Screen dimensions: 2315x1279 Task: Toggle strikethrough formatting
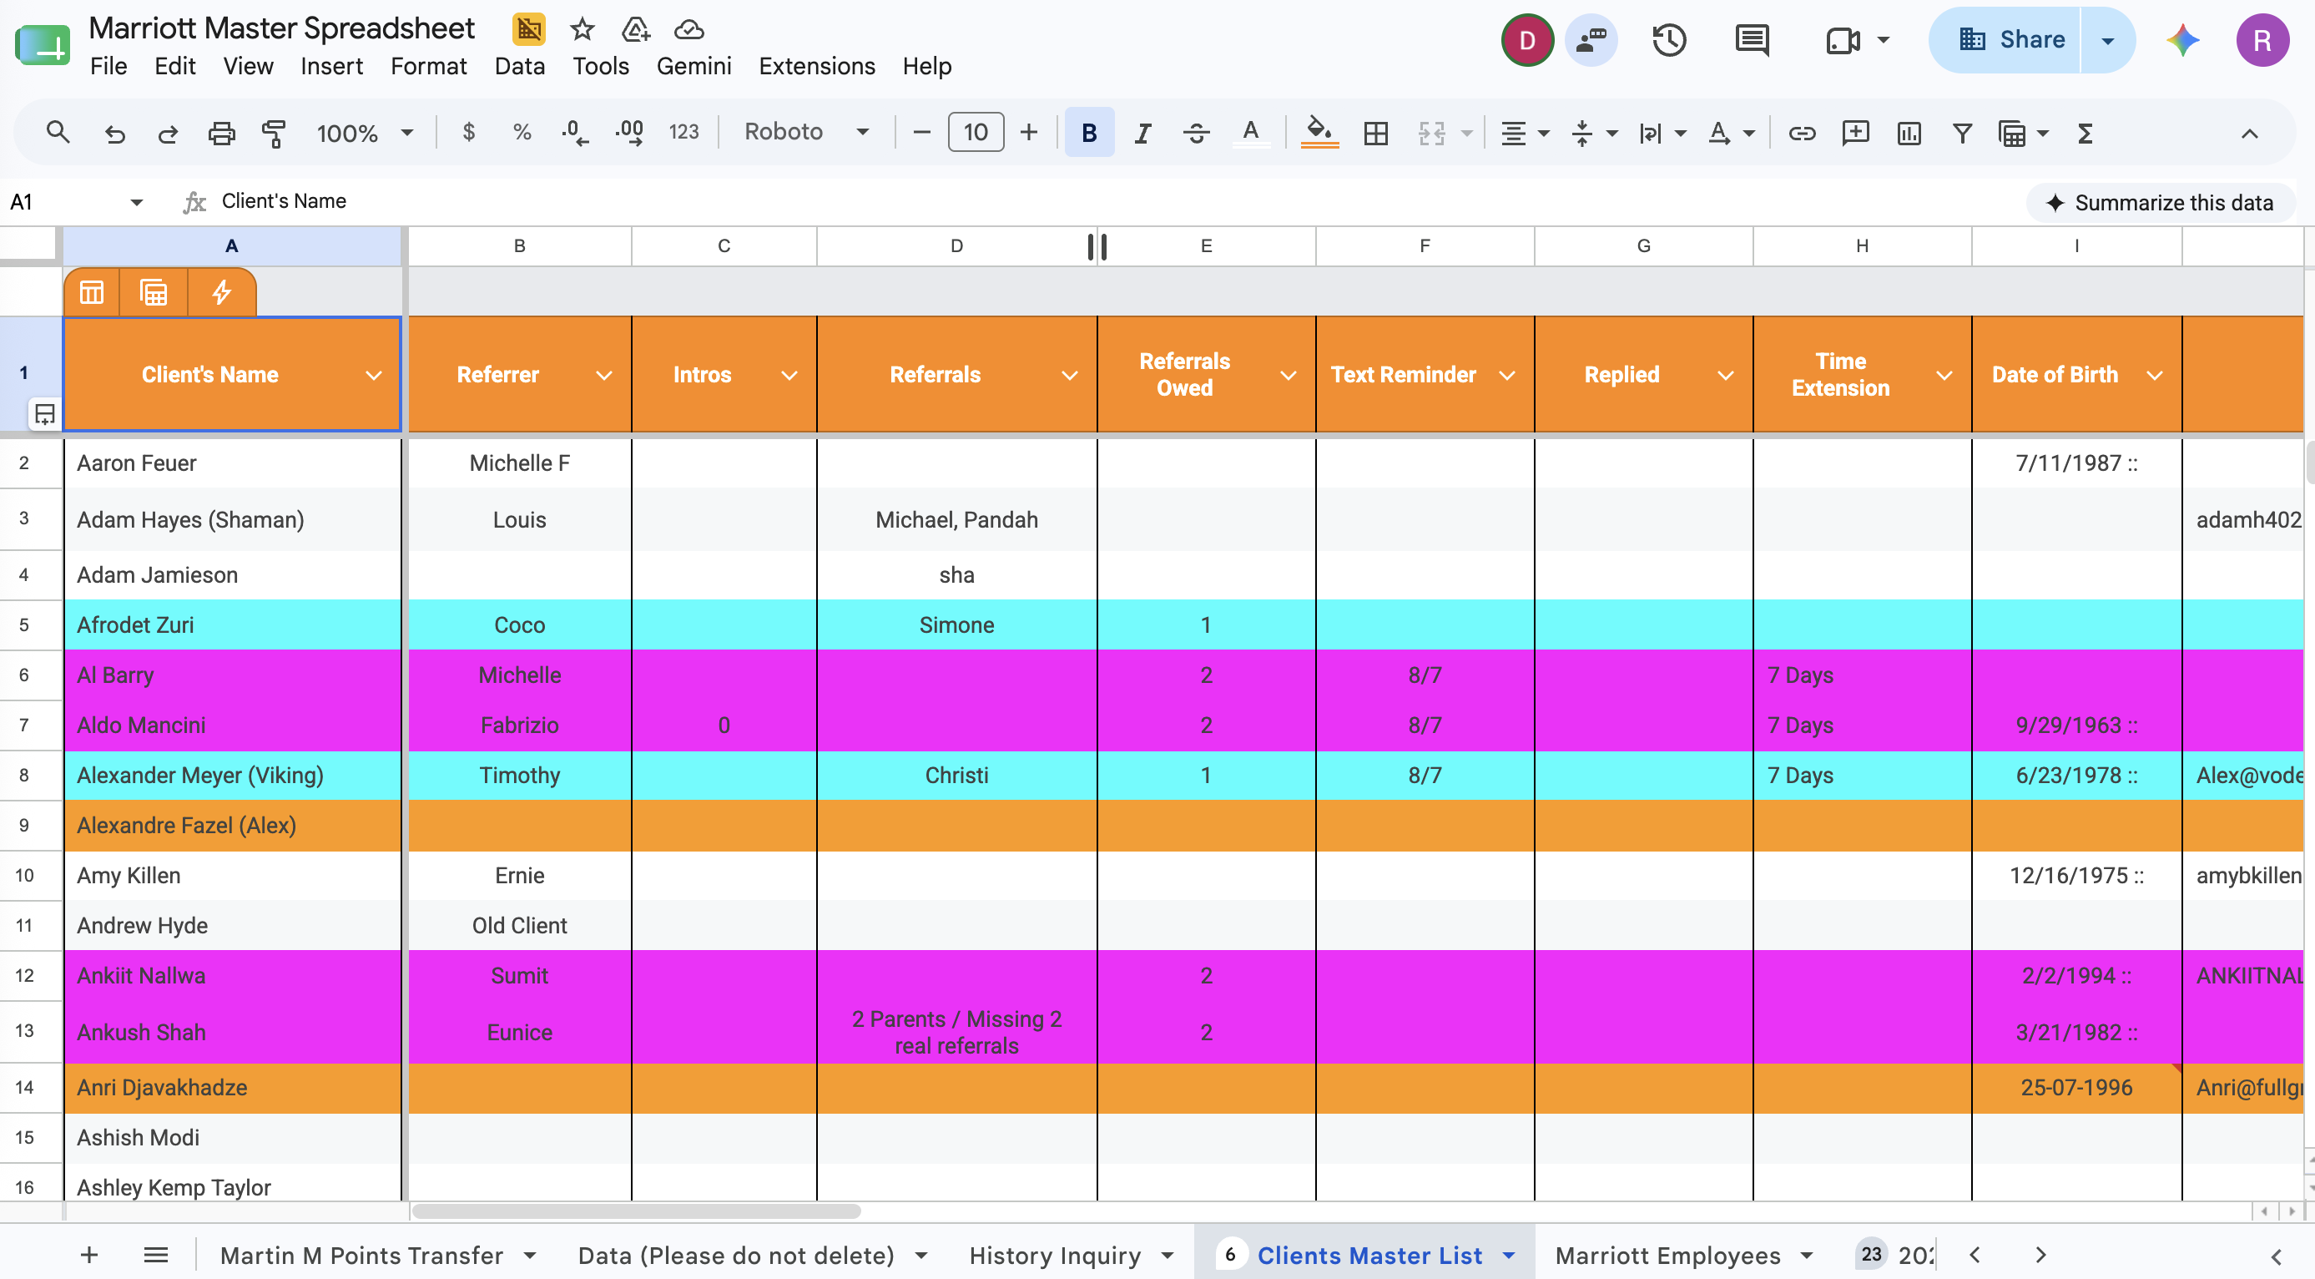tap(1196, 133)
